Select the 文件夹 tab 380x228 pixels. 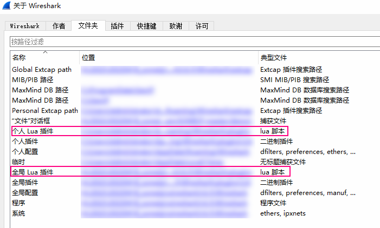coord(88,25)
